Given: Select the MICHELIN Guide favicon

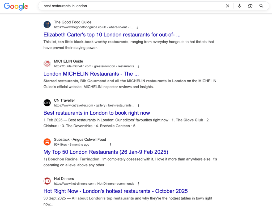Looking at the screenshot, I should (x=47, y=64).
